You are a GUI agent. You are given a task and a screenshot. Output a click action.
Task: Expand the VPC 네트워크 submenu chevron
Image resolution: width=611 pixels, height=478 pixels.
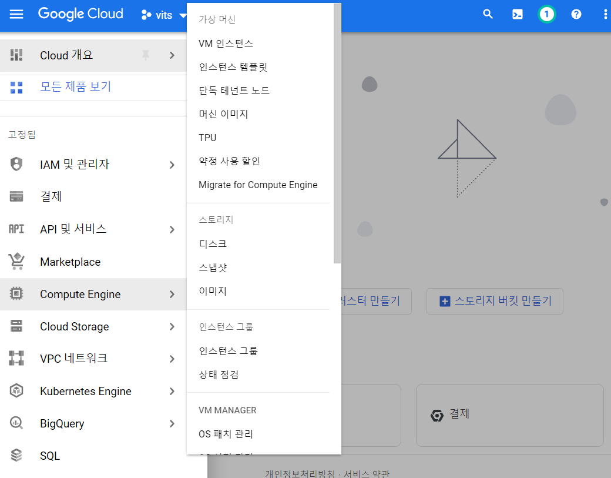click(172, 359)
